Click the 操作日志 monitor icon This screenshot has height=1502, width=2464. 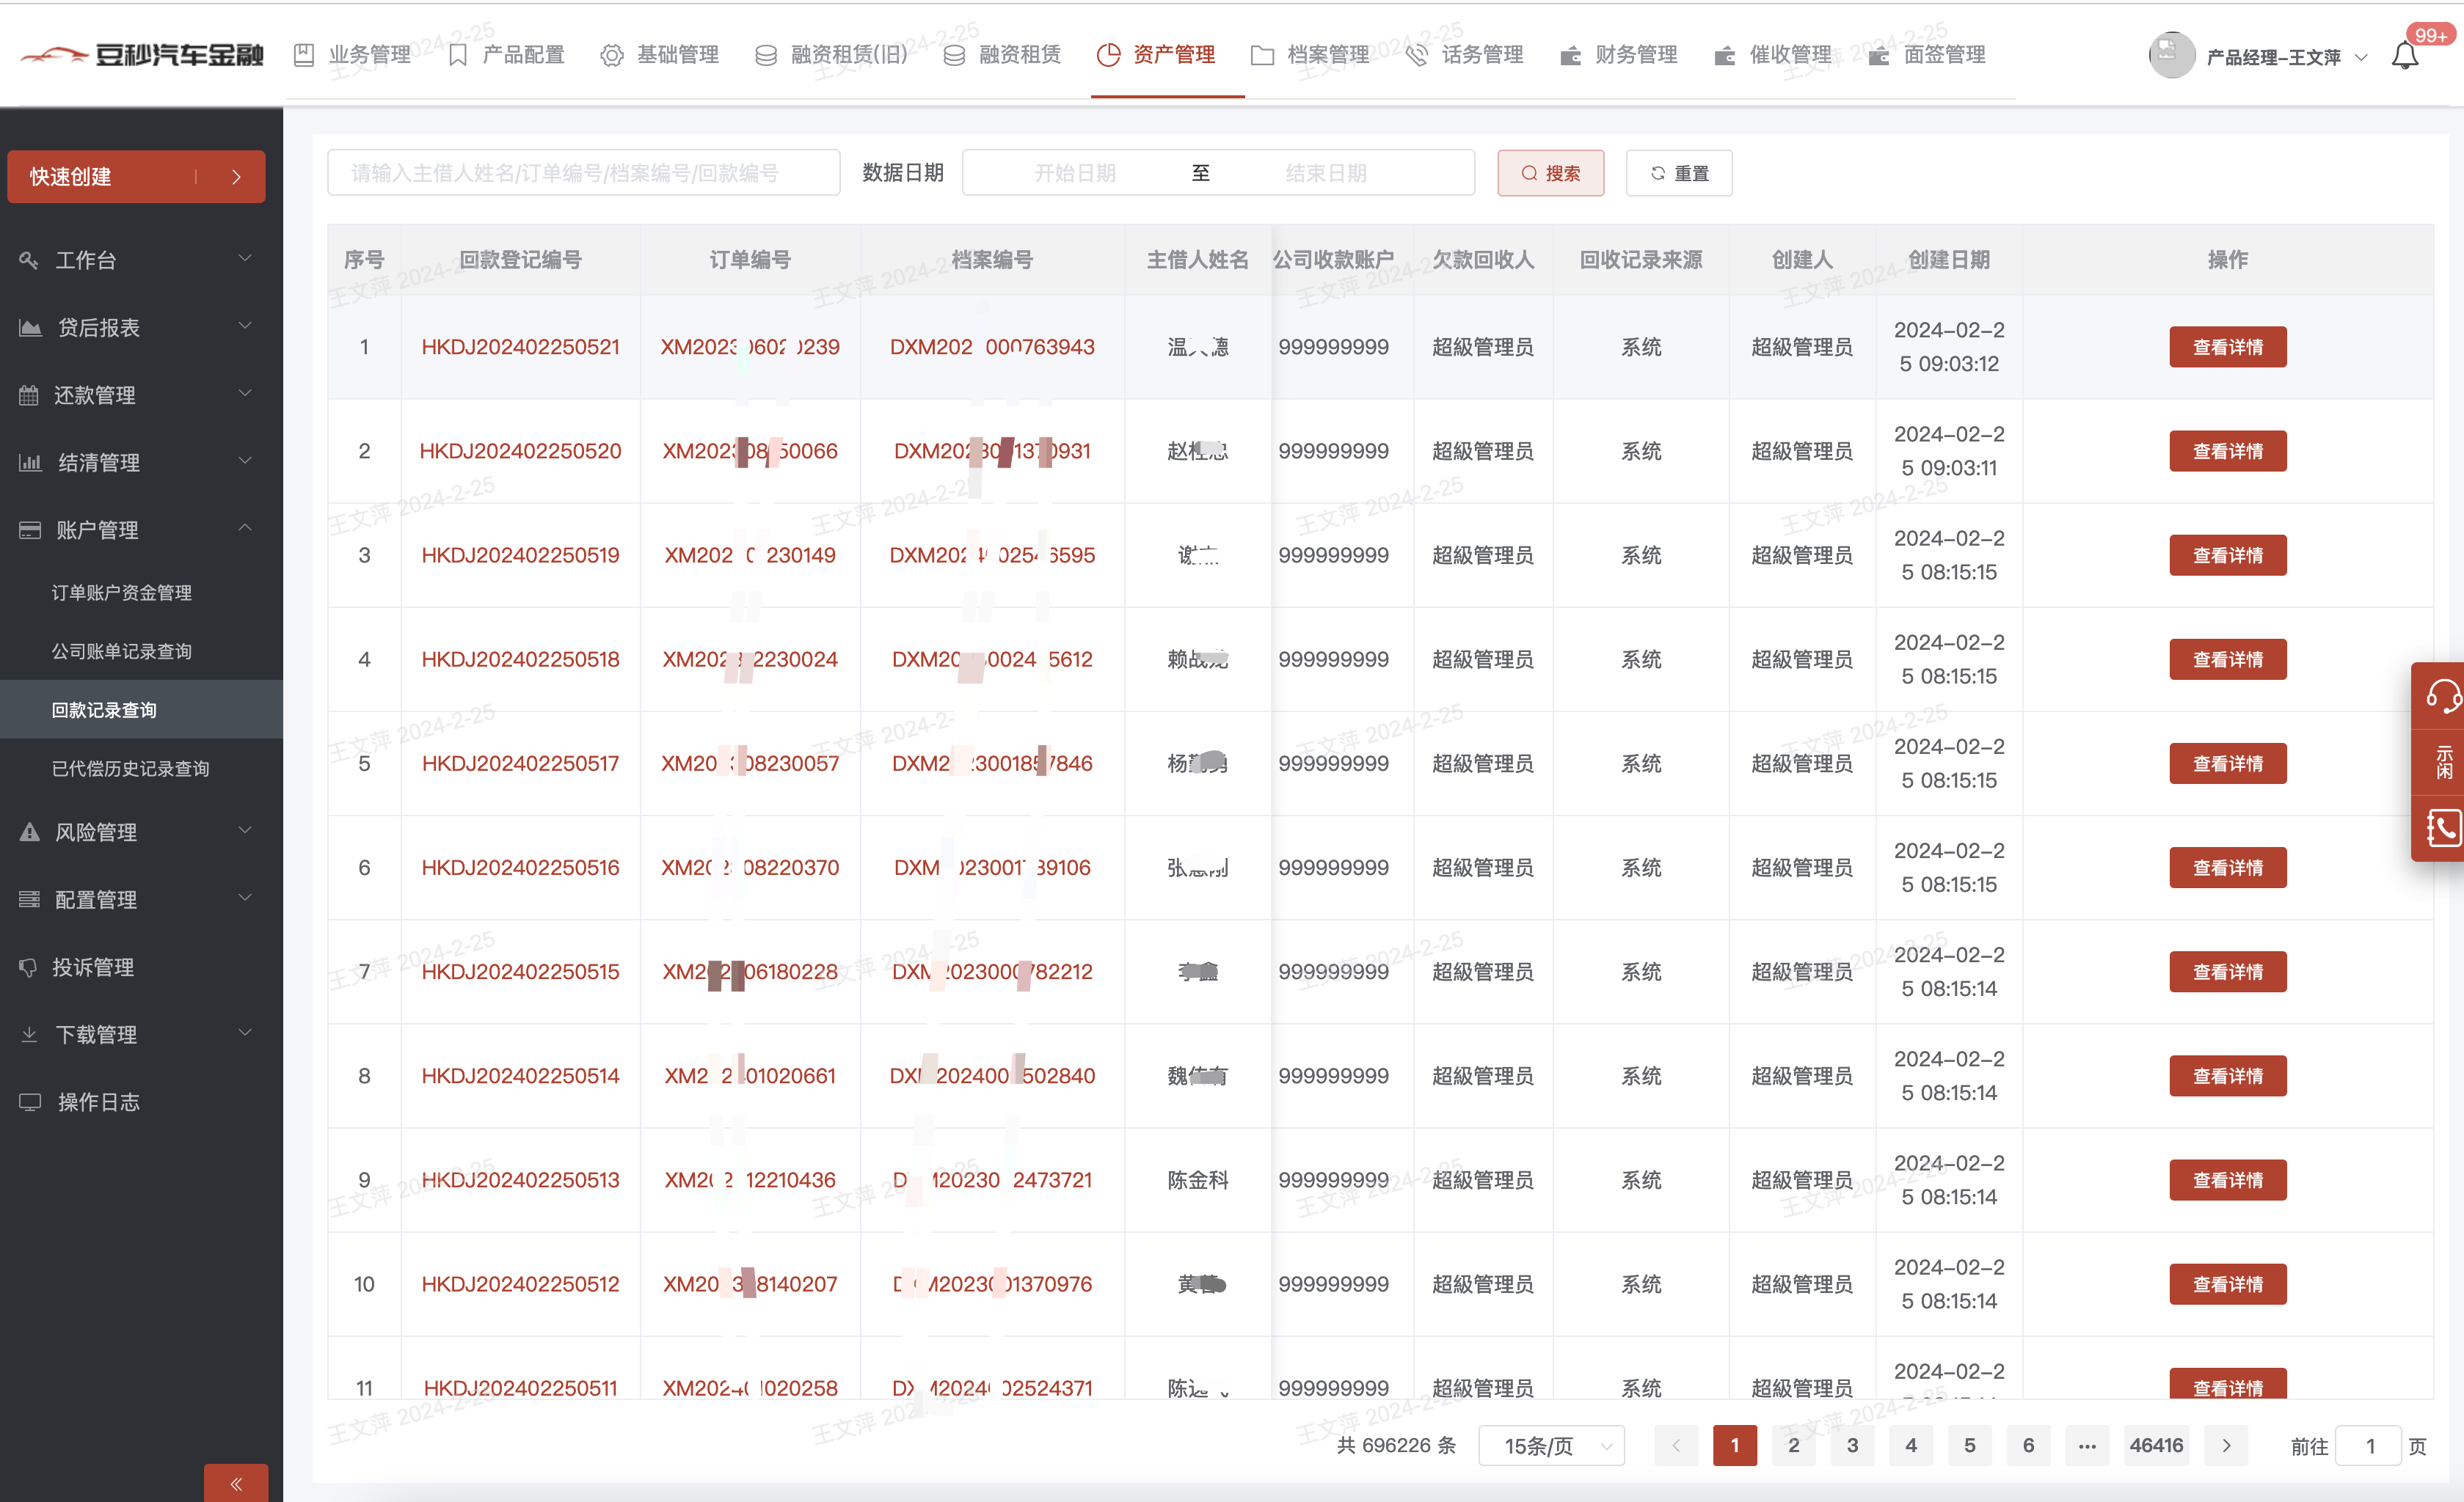click(30, 1102)
